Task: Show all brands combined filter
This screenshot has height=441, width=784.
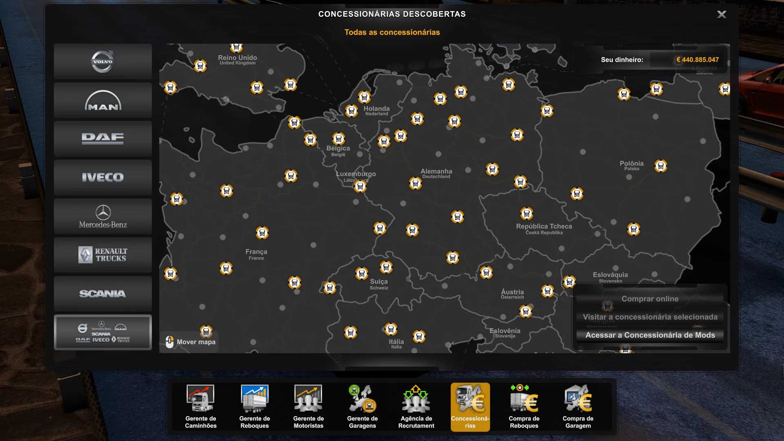Action: coord(102,332)
